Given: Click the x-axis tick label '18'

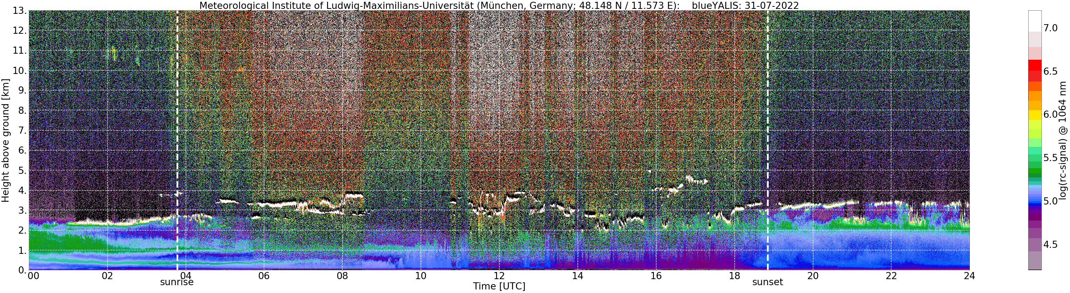Looking at the screenshot, I should (734, 276).
